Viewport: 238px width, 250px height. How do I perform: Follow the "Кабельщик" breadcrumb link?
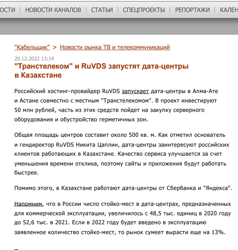(x=32, y=47)
